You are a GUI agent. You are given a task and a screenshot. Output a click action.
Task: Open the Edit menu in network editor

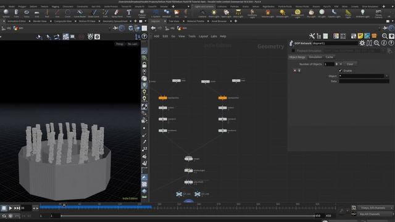[x=165, y=36]
